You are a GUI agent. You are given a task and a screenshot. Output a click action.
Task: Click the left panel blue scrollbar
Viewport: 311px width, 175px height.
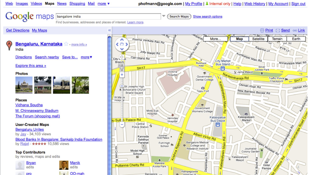(x=109, y=105)
